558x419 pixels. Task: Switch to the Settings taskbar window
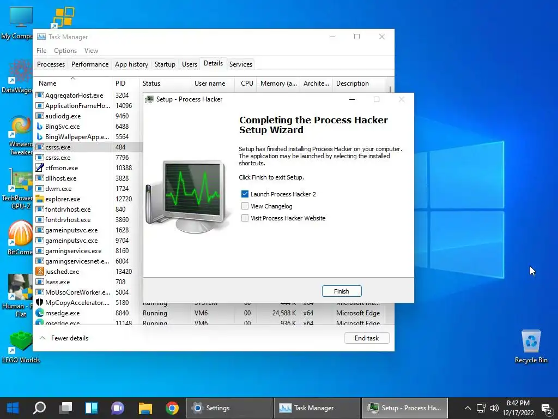pyautogui.click(x=229, y=408)
